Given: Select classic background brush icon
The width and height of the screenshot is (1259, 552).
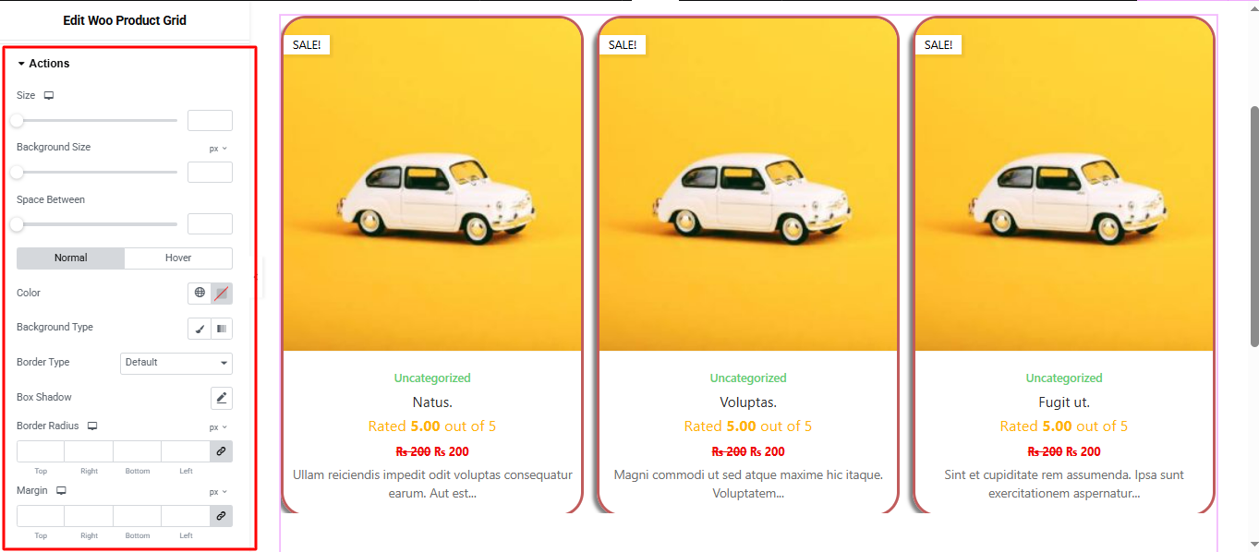Looking at the screenshot, I should (x=200, y=329).
